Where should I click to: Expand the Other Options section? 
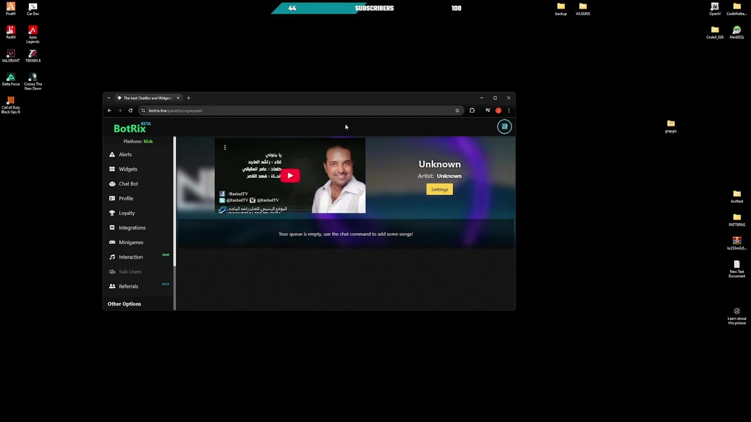pyautogui.click(x=124, y=304)
